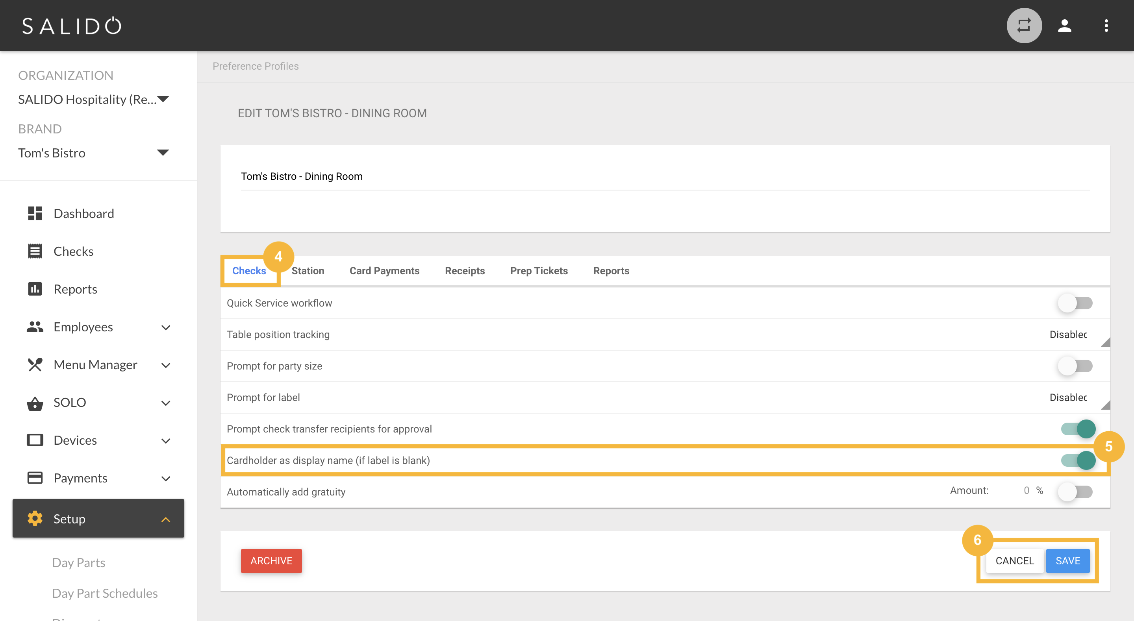Click the CANCEL button

pos(1015,561)
